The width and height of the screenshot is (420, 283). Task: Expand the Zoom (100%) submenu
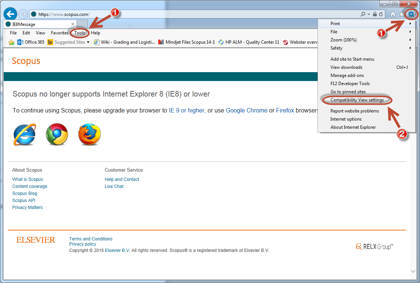(x=410, y=40)
